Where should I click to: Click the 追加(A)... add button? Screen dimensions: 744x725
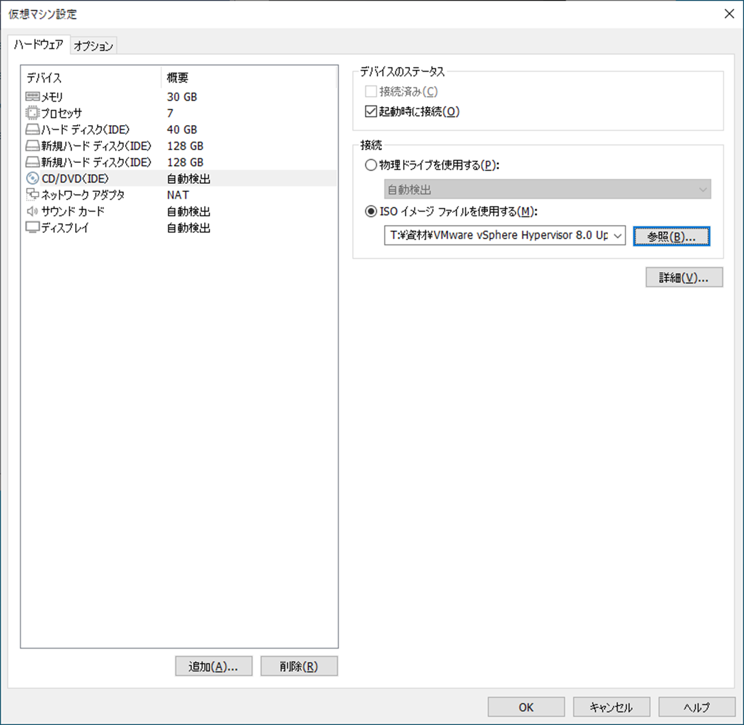(213, 666)
